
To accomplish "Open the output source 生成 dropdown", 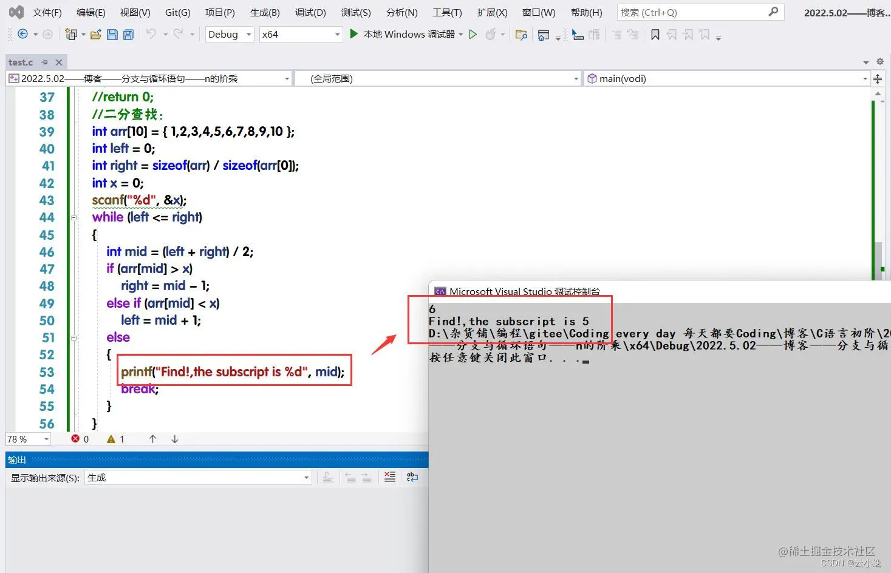I will pyautogui.click(x=198, y=478).
